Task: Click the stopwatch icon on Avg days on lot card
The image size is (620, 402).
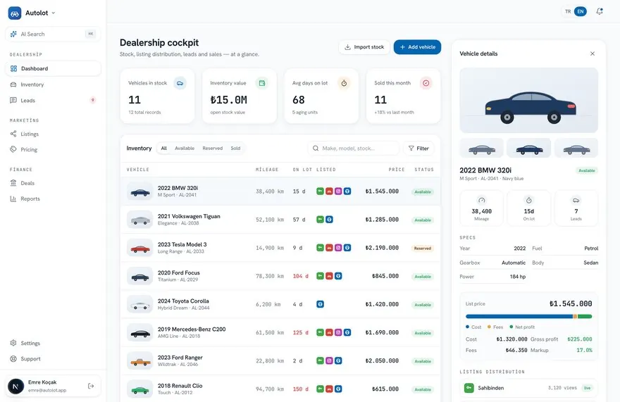Action: (x=344, y=83)
